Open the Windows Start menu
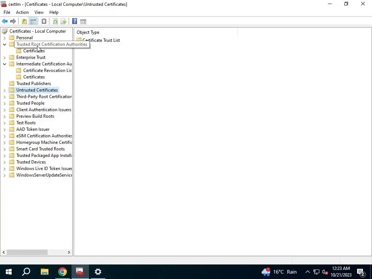Viewport: 372px width, 279px height. point(9,272)
